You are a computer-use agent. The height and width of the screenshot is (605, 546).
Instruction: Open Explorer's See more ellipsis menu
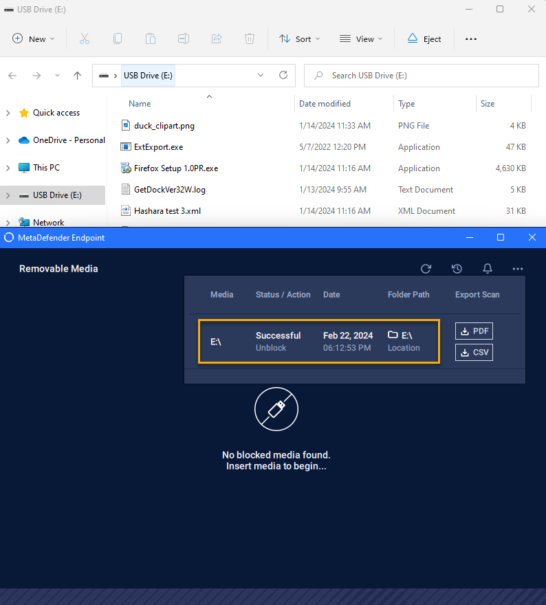pos(471,39)
